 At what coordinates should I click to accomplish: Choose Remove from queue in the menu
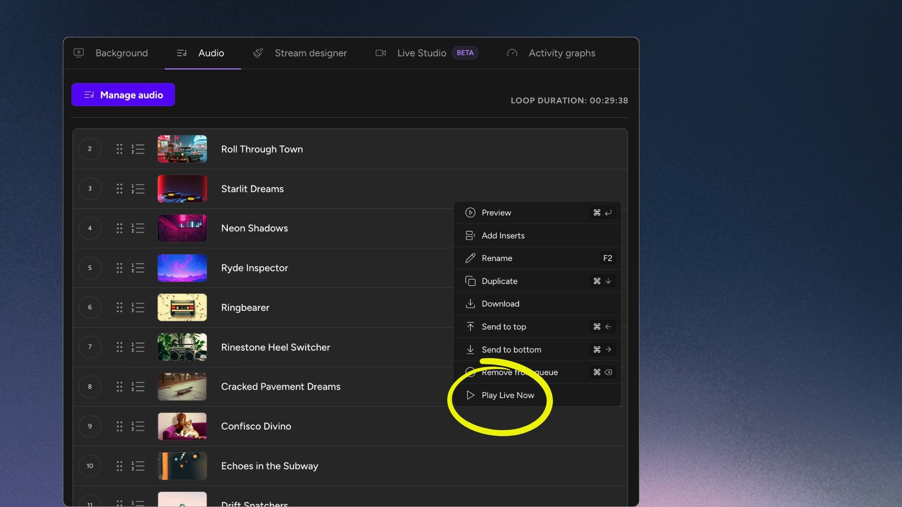pyautogui.click(x=520, y=372)
